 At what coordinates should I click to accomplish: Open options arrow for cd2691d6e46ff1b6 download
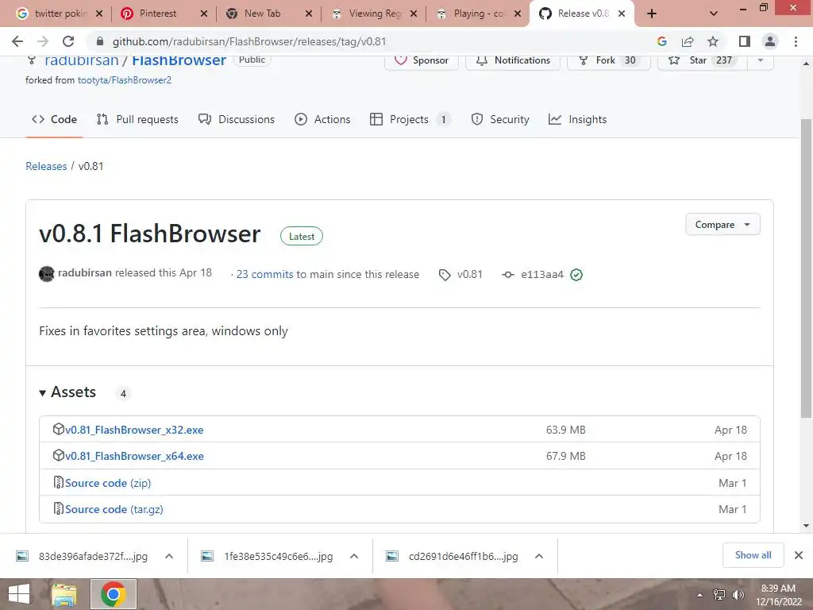point(539,557)
